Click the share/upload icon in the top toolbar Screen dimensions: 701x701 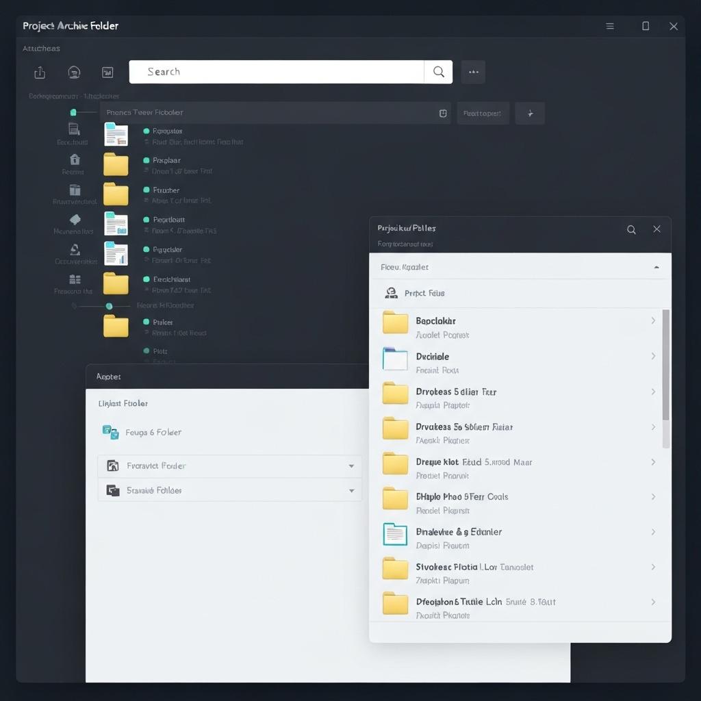[x=40, y=72]
